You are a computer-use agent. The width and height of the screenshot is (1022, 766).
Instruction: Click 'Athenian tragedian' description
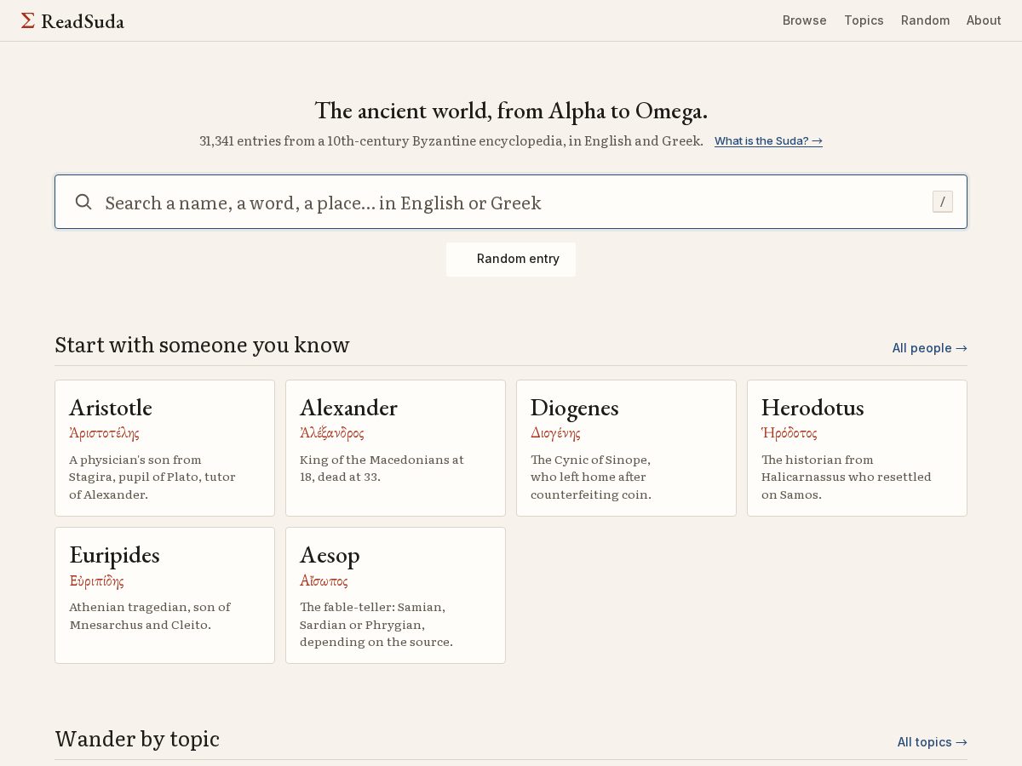(x=150, y=616)
